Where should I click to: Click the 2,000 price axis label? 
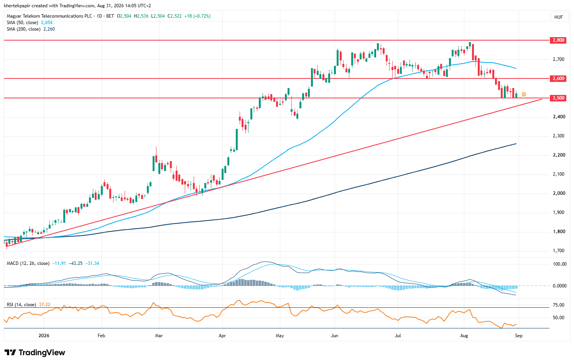click(x=559, y=193)
